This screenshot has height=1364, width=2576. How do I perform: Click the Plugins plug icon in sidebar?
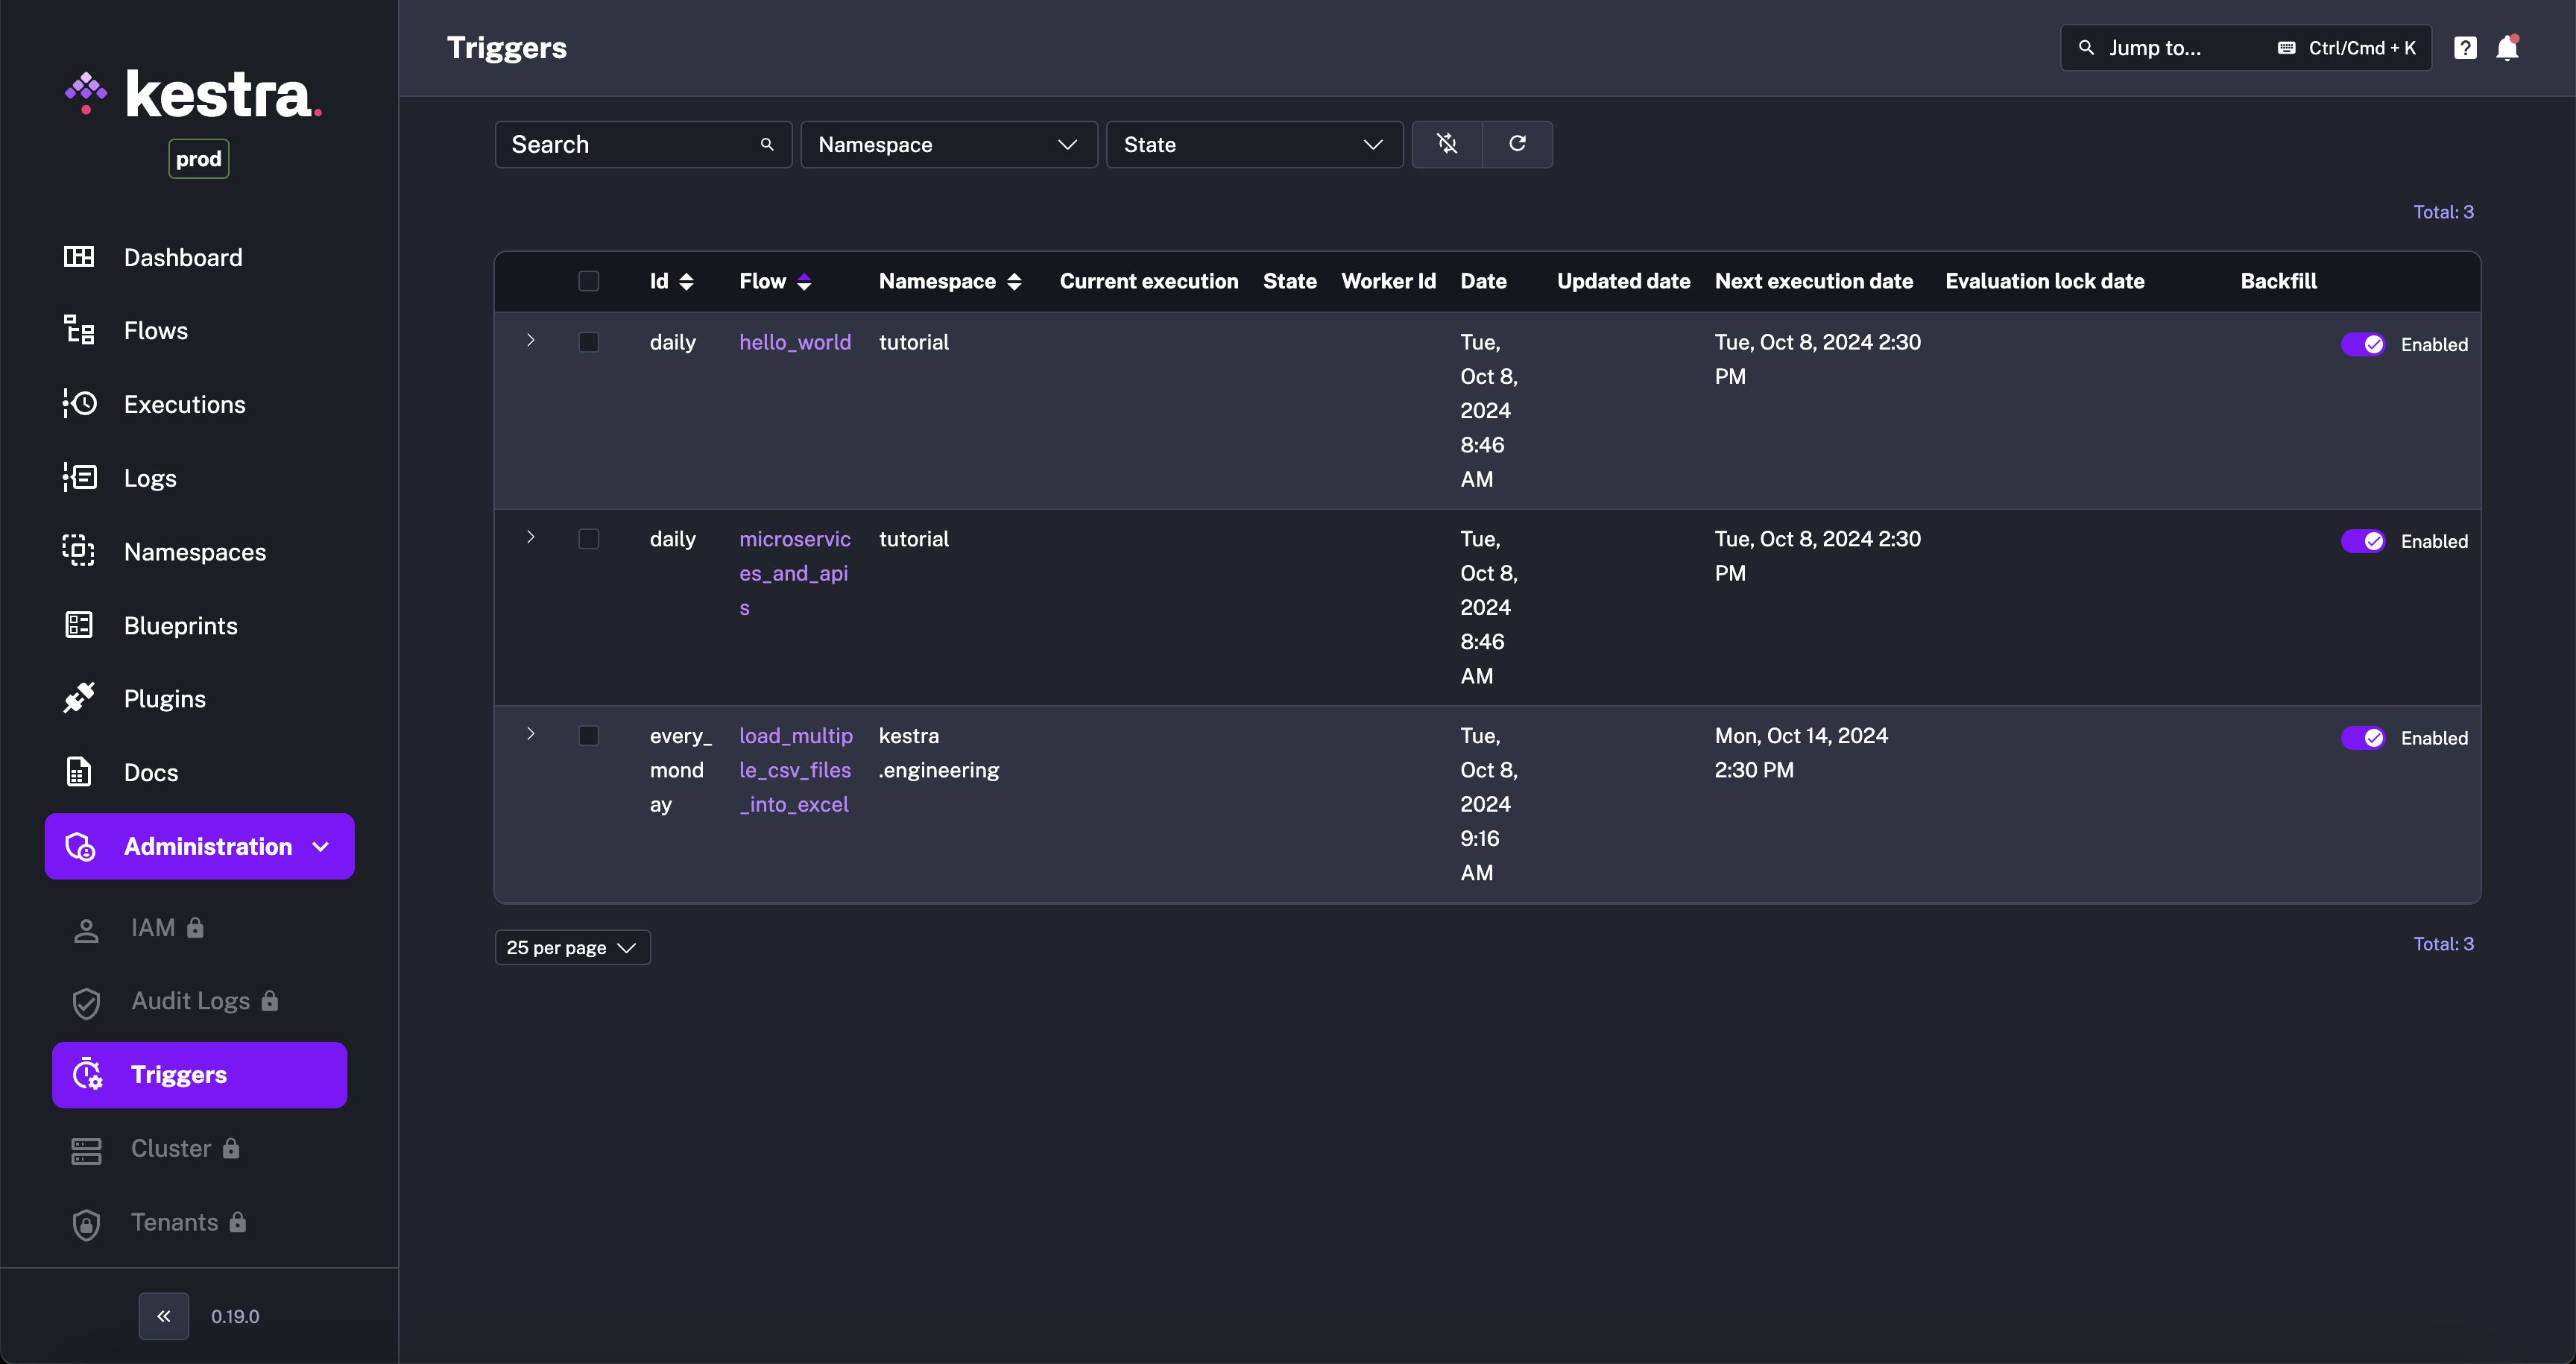click(x=79, y=698)
